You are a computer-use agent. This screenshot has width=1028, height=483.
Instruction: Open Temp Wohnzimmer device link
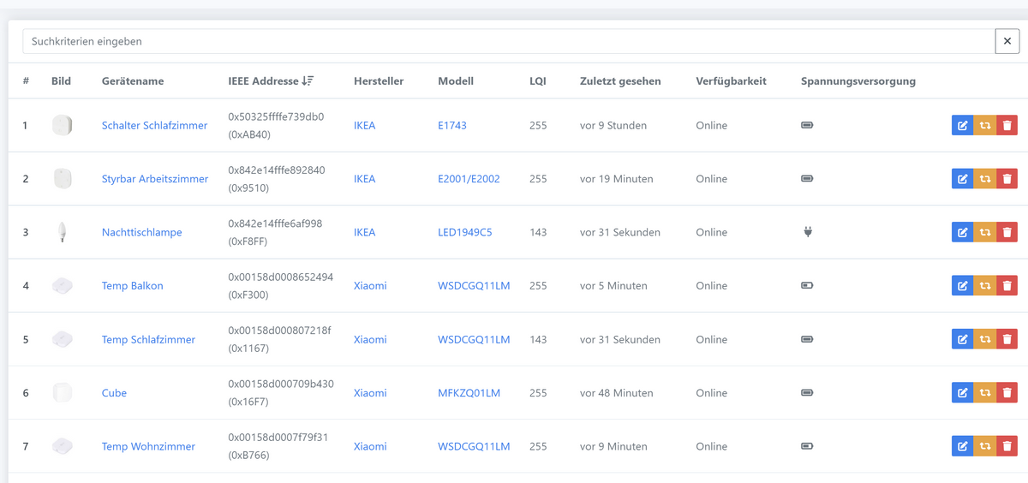pyautogui.click(x=148, y=446)
